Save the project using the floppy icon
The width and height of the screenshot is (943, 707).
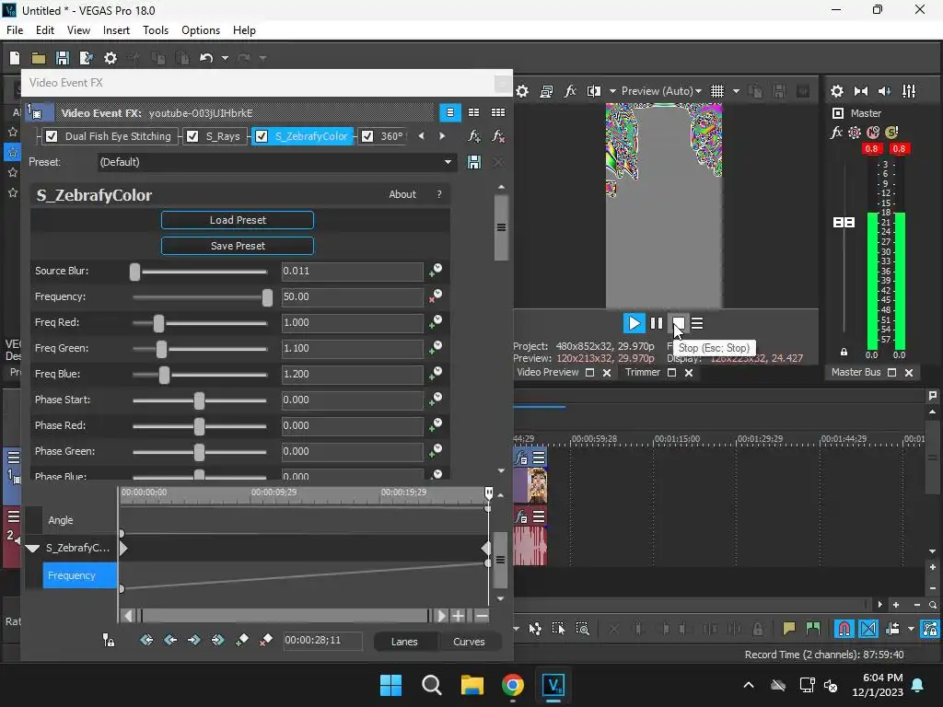62,58
